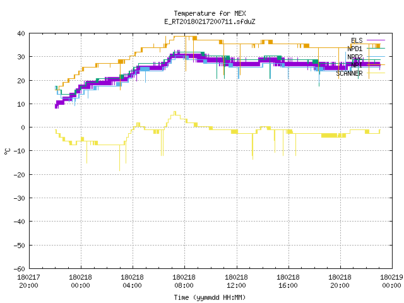The image size is (404, 303).
Task: Click the y-axis tick label 0
Action: pos(23,128)
